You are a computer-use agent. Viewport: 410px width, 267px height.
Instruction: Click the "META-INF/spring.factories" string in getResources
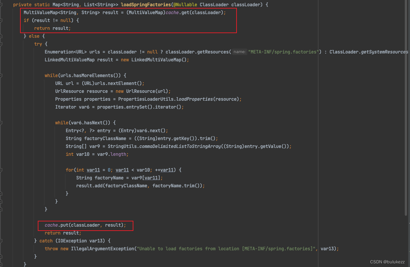point(284,52)
